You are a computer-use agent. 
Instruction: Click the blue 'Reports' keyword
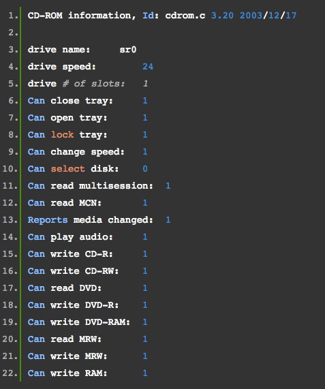[48, 220]
